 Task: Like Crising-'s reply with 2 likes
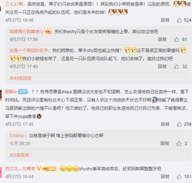pyautogui.click(x=179, y=143)
